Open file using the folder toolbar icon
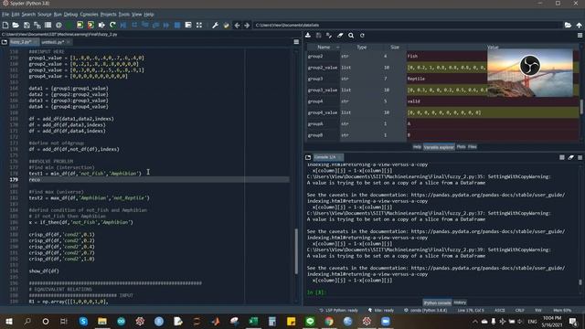 pos(16,25)
